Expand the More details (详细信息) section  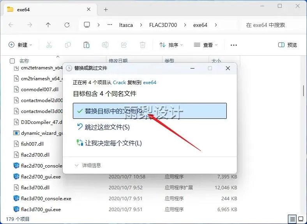(88, 166)
